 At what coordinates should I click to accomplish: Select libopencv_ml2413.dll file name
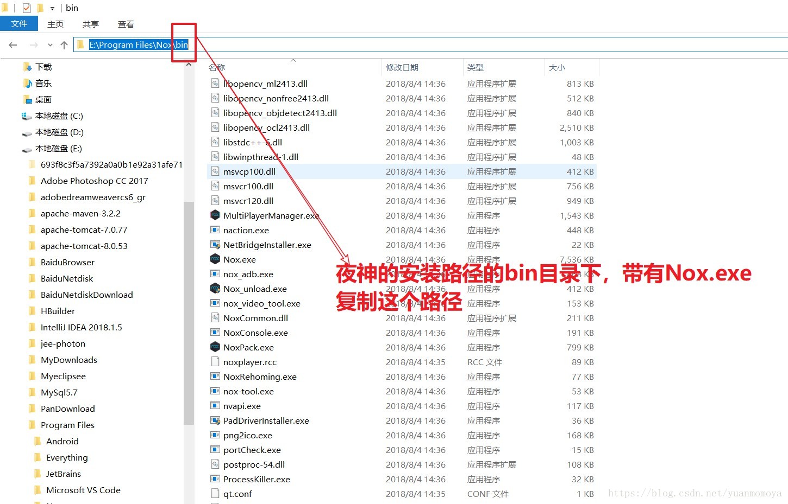pyautogui.click(x=265, y=84)
